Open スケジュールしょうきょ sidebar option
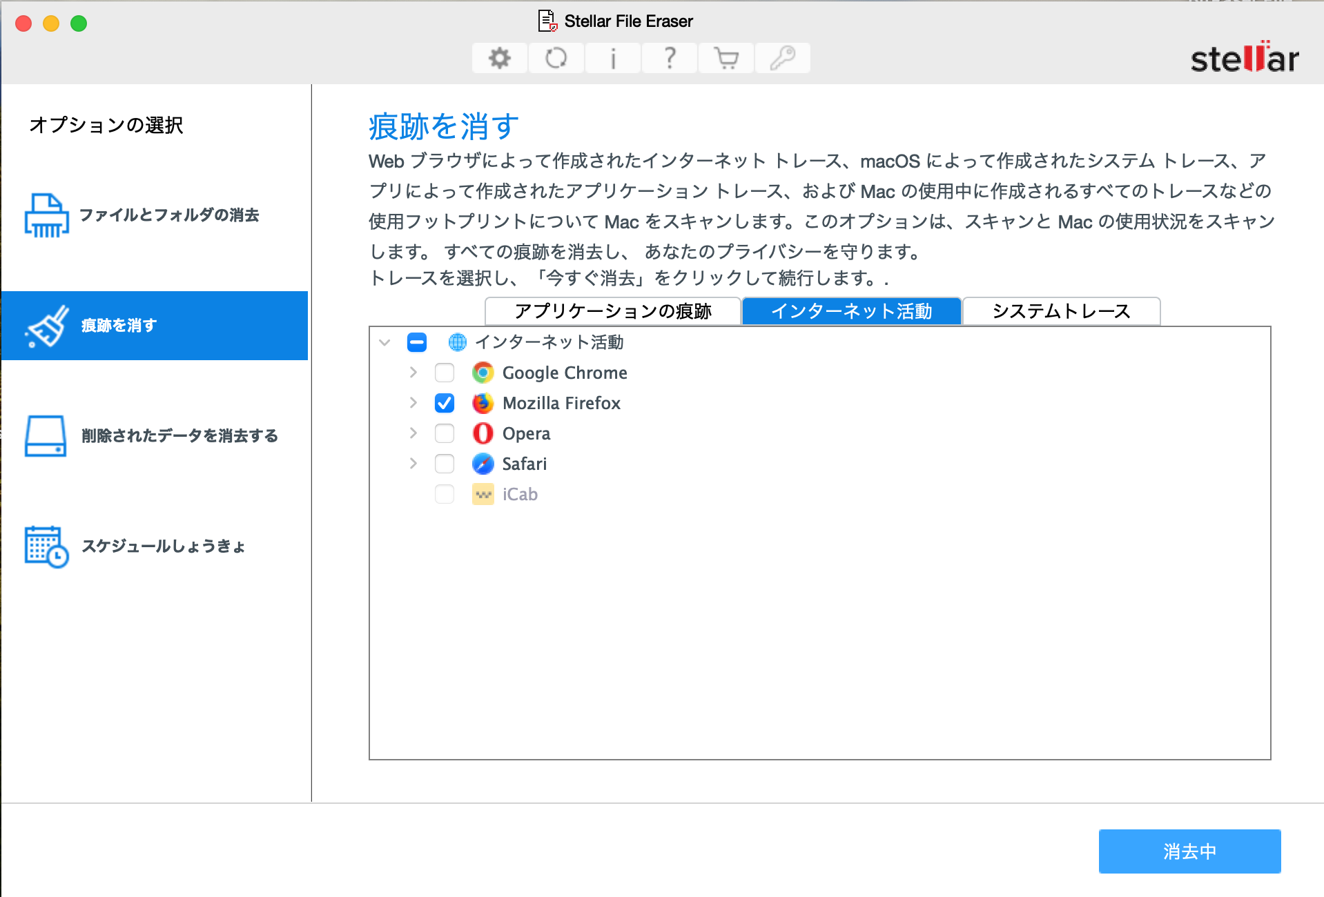 pyautogui.click(x=155, y=546)
